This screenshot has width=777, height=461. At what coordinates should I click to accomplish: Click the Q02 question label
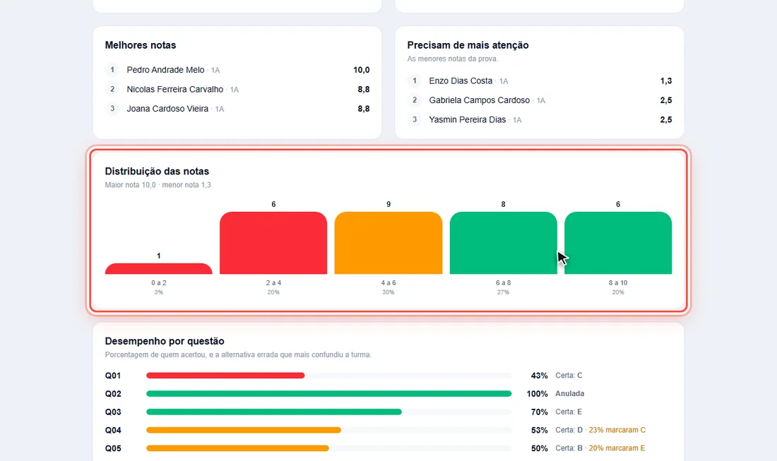click(x=113, y=394)
